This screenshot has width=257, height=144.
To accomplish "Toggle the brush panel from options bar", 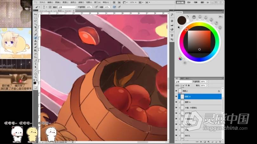I will (x=50, y=7).
